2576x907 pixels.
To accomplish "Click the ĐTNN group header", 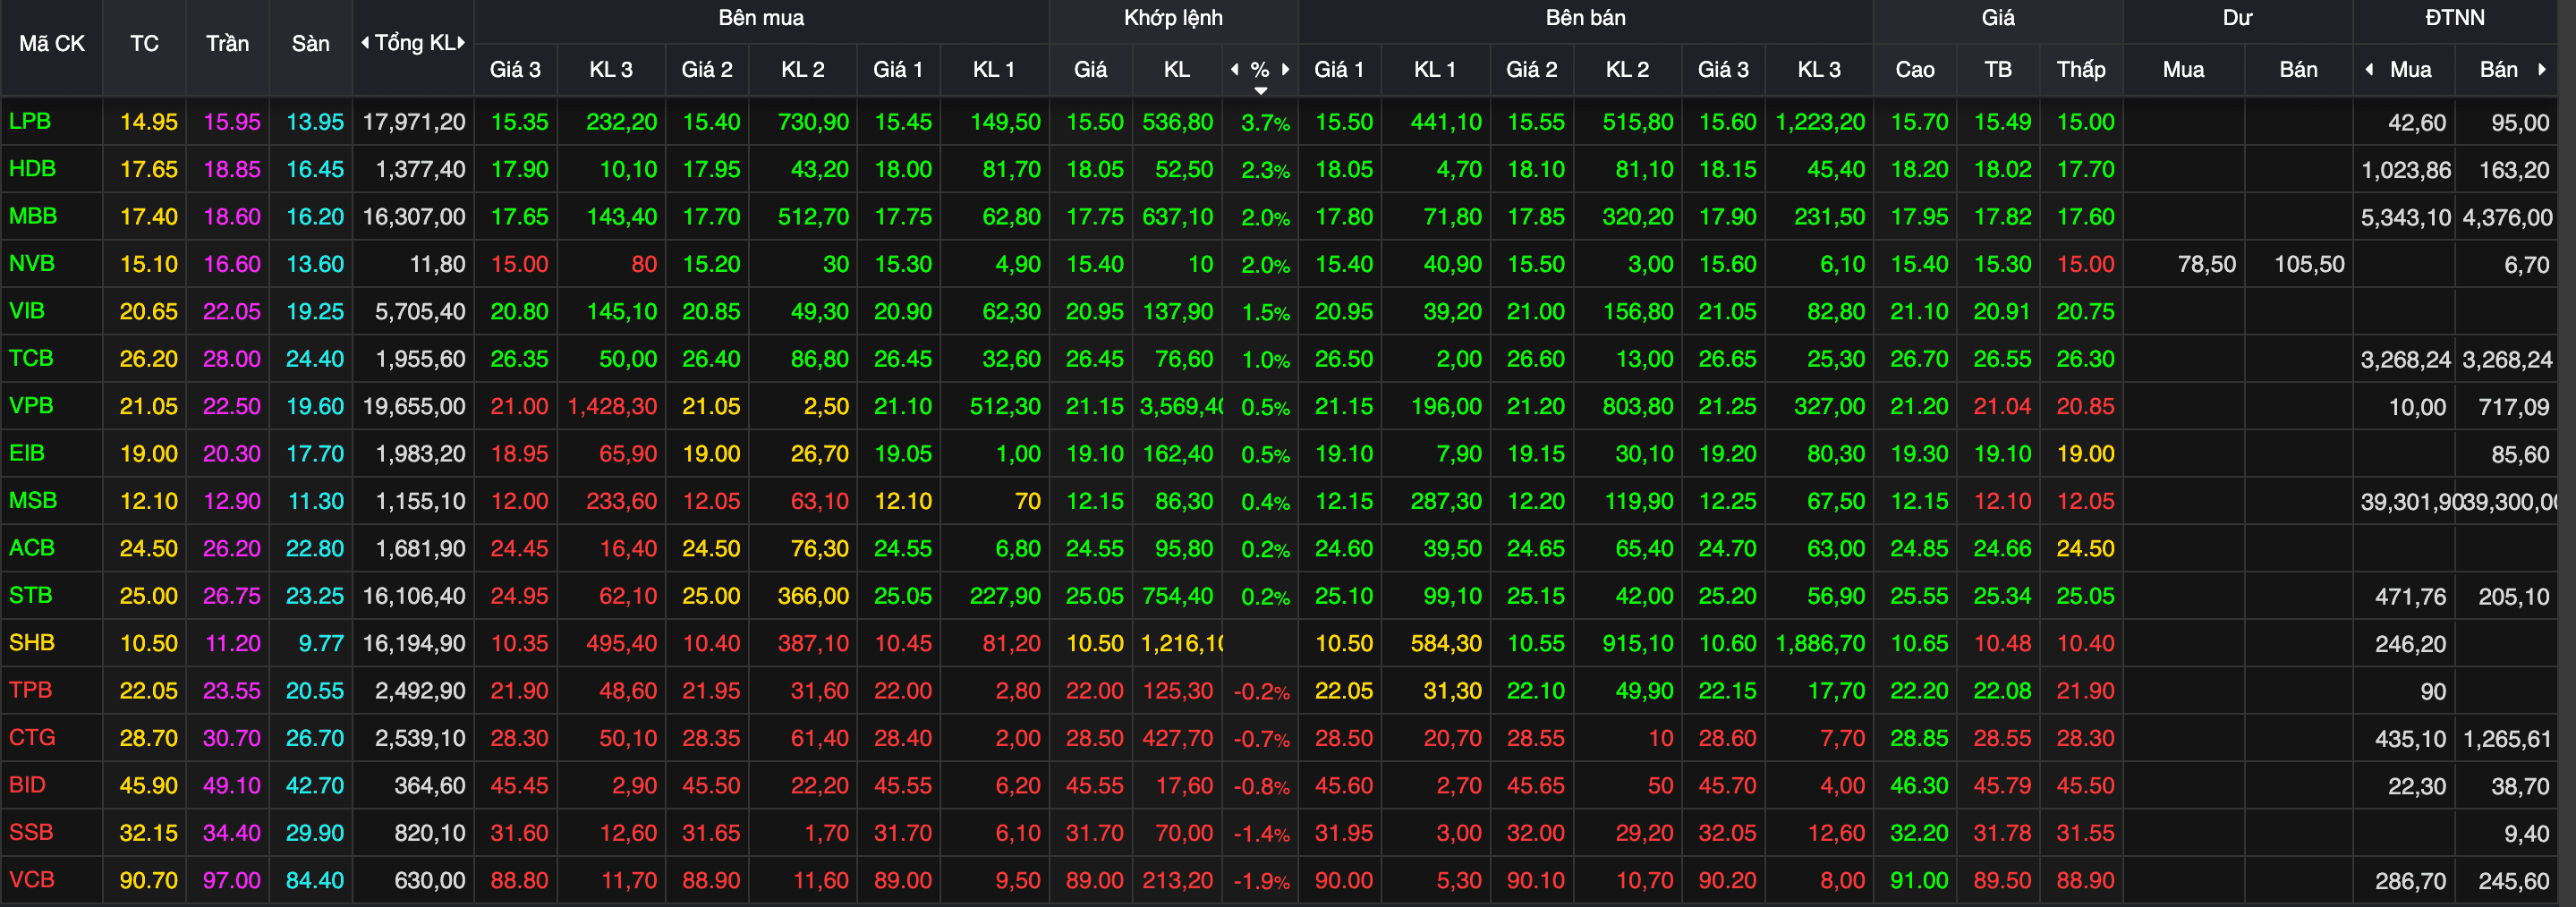I will point(2454,18).
